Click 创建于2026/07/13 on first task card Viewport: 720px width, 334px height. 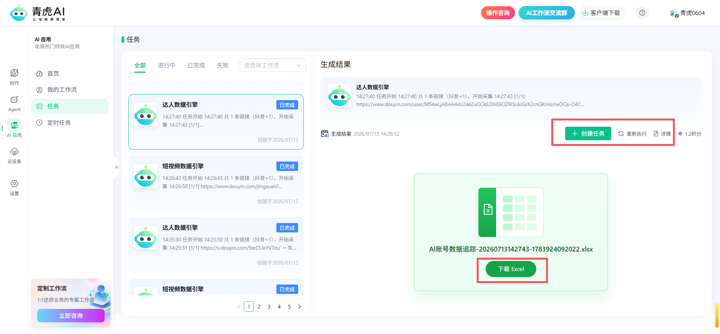coord(277,140)
